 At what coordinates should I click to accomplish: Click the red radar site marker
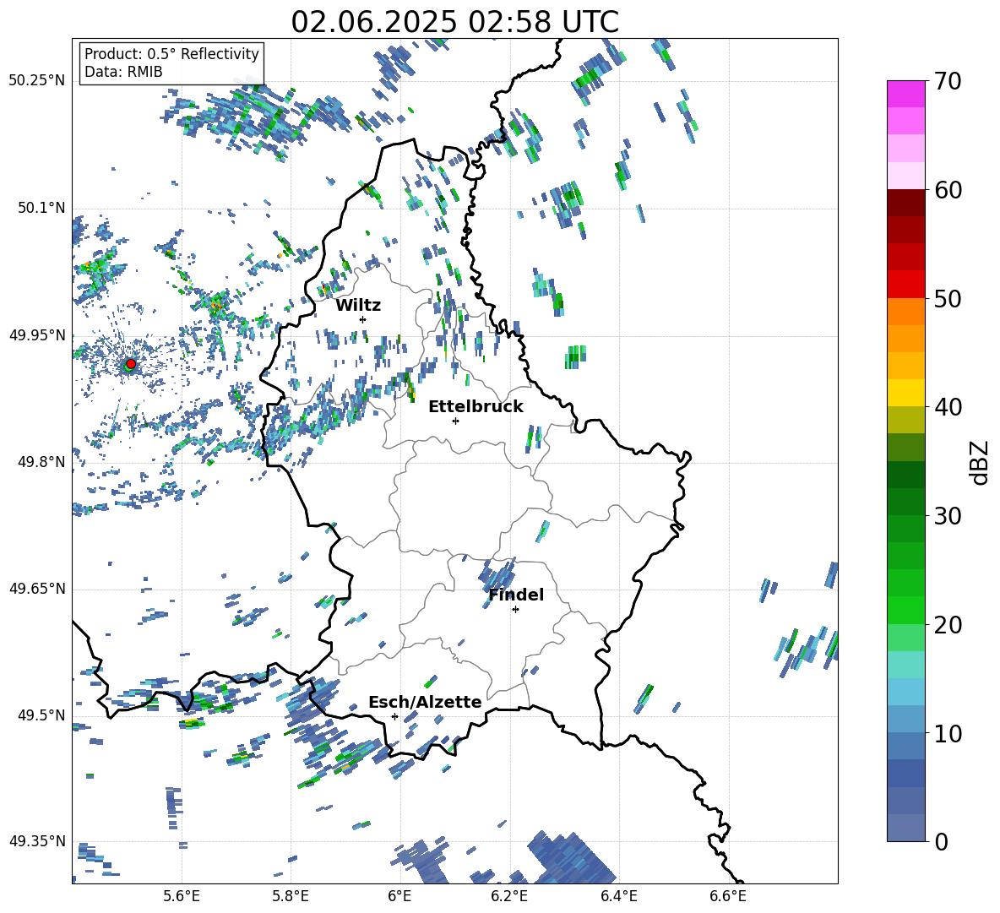[x=131, y=364]
